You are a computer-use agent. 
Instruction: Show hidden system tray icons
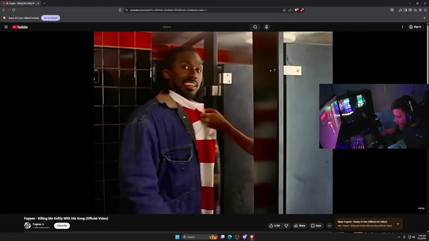pyautogui.click(x=399, y=237)
